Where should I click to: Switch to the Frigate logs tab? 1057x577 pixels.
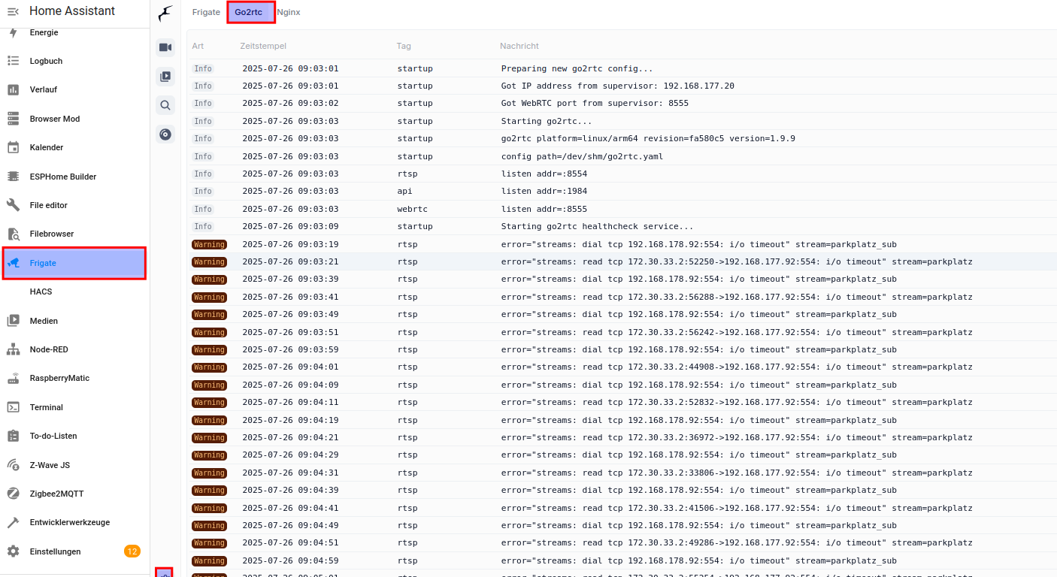pos(206,12)
